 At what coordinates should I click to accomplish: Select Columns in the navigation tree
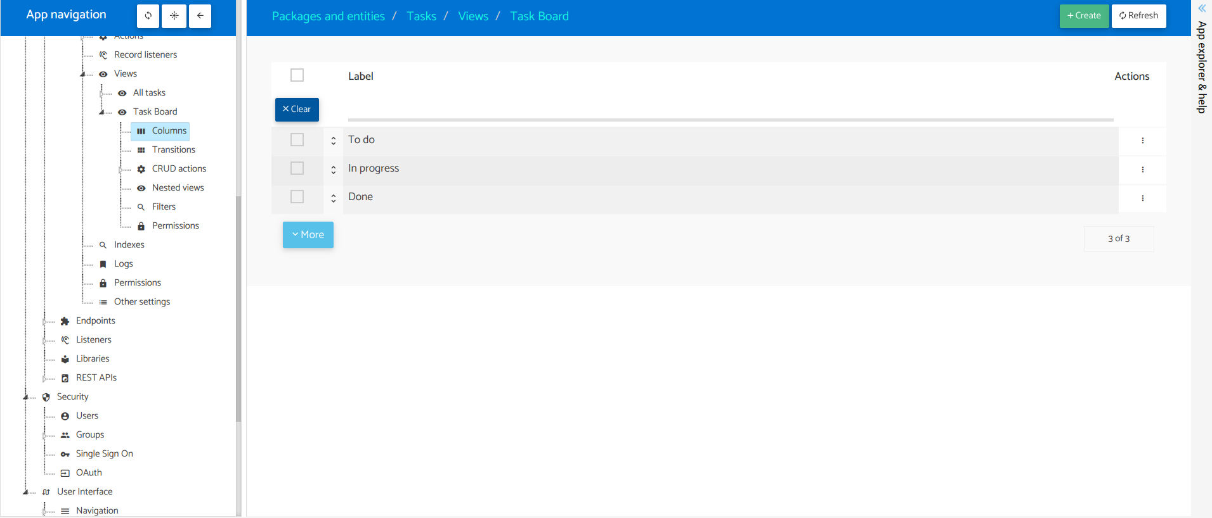point(160,131)
